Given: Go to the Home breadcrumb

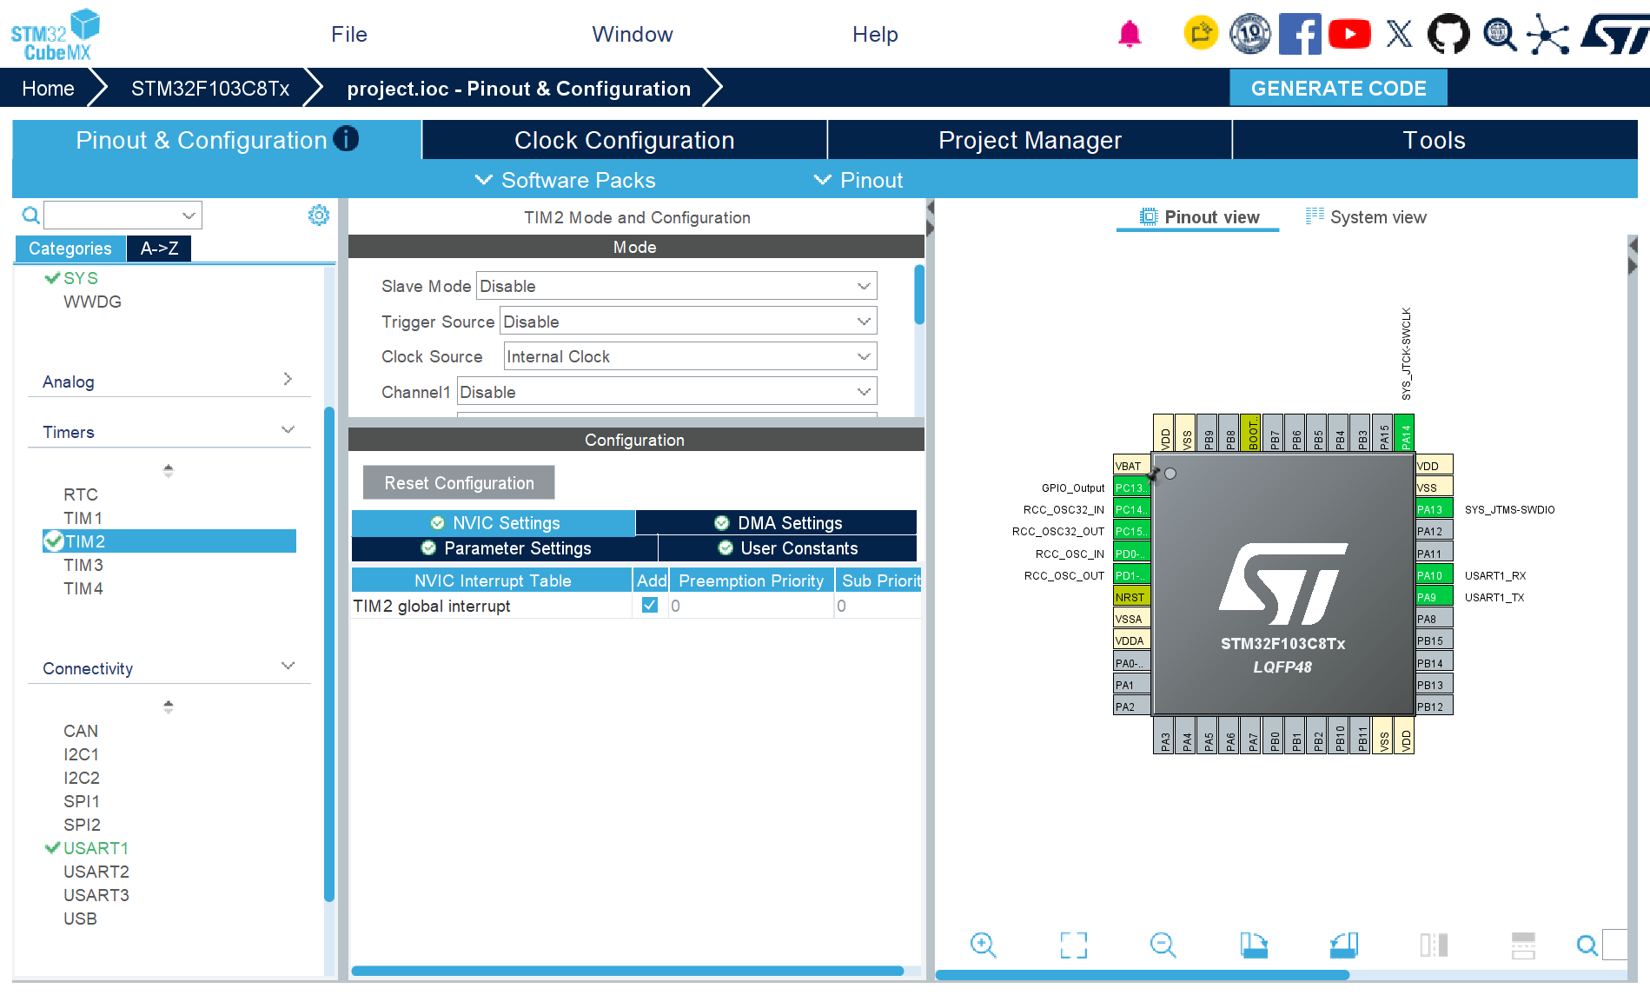Looking at the screenshot, I should [x=48, y=89].
